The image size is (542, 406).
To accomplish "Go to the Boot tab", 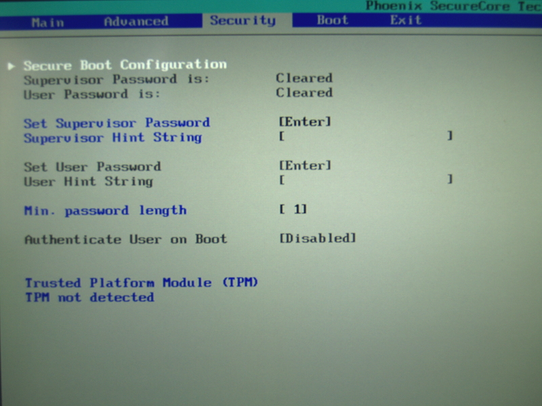I will pyautogui.click(x=332, y=20).
